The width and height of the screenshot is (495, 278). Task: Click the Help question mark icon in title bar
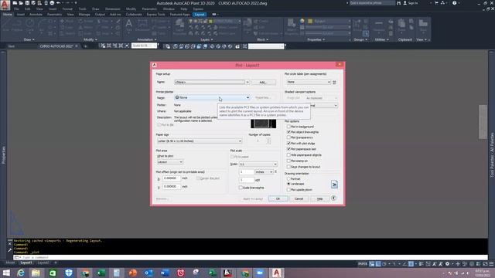454,3
